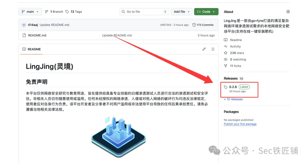The height and width of the screenshot is (163, 308).
Task: Open the 0 watching link
Action: pyautogui.click(x=235, y=59)
